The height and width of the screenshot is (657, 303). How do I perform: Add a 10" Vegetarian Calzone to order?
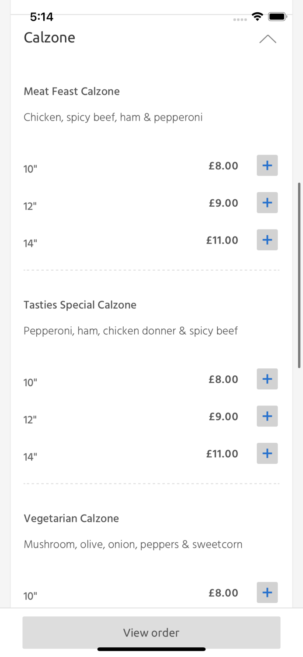[267, 592]
